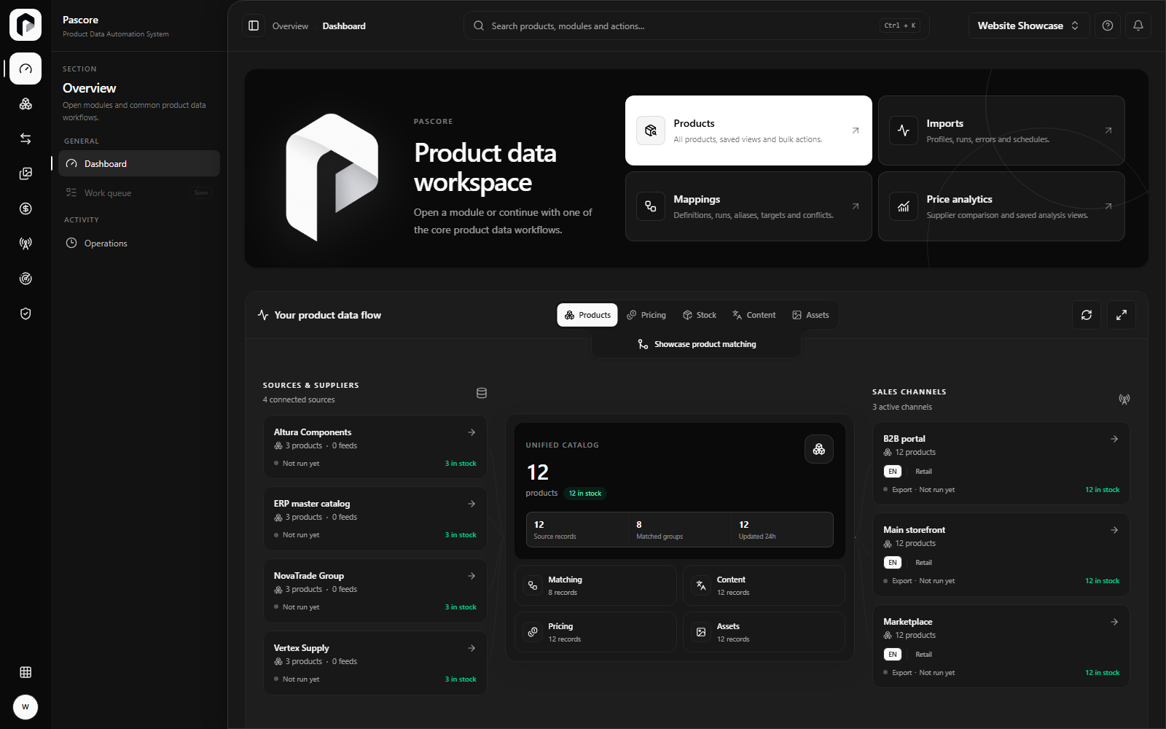This screenshot has width=1166, height=729.
Task: Click 3 in stock on Altura Components
Action: [461, 464]
